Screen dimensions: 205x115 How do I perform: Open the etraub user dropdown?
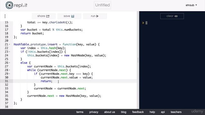click(x=191, y=5)
